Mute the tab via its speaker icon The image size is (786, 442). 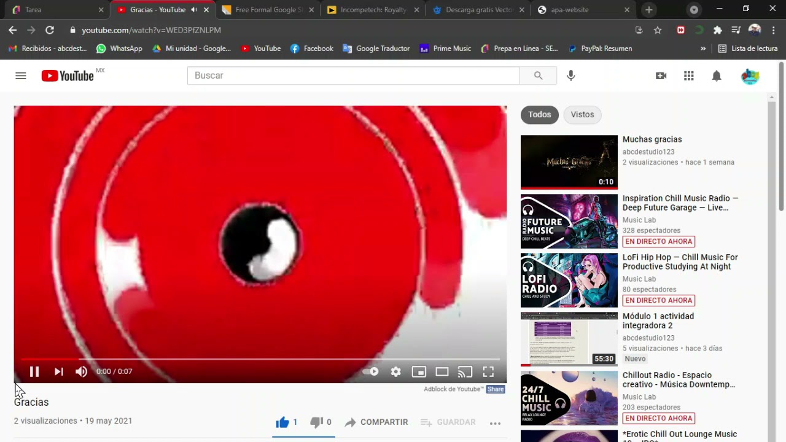194,10
